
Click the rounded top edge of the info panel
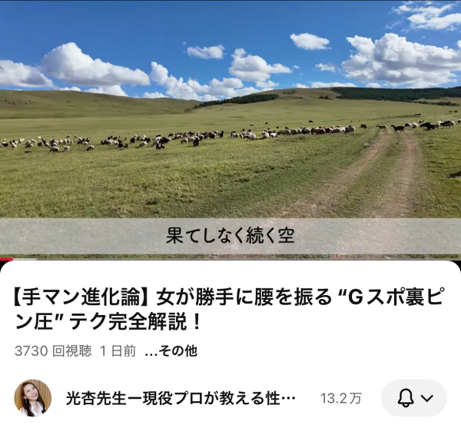pyautogui.click(x=230, y=264)
